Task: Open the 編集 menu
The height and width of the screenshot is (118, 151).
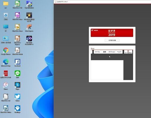Action: click(x=105, y=52)
